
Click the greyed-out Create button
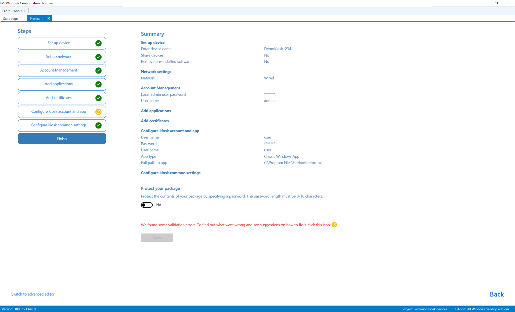(157, 238)
